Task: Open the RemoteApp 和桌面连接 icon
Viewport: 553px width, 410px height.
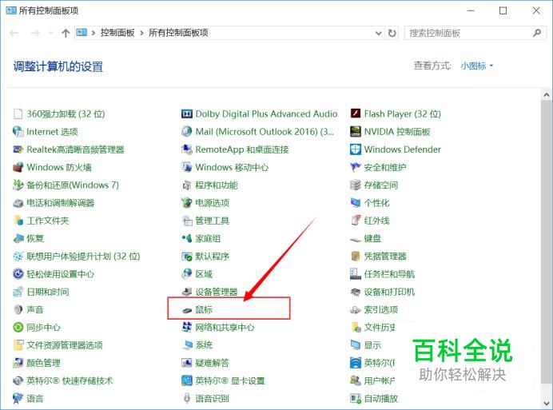Action: (x=186, y=149)
